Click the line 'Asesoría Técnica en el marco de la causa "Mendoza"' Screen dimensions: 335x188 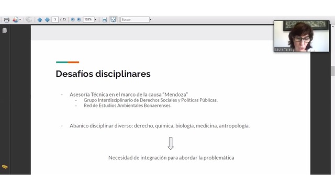point(129,95)
